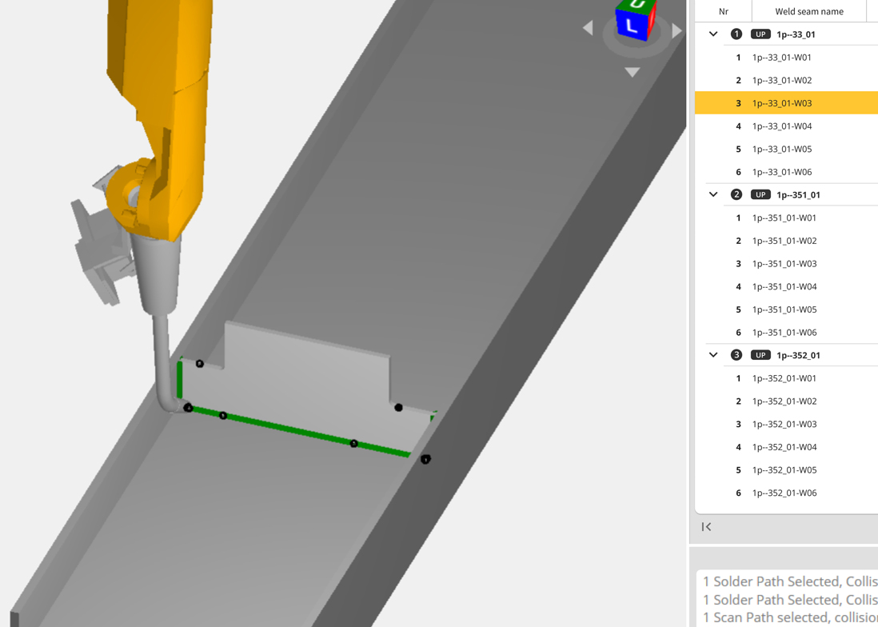The width and height of the screenshot is (878, 627).
Task: Click the UP badge of 1p--351_01
Action: click(760, 194)
